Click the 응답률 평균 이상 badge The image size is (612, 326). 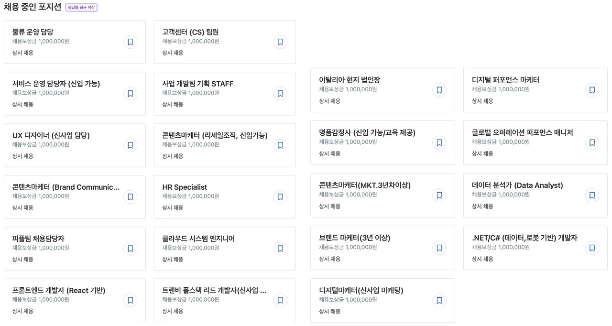click(x=81, y=8)
